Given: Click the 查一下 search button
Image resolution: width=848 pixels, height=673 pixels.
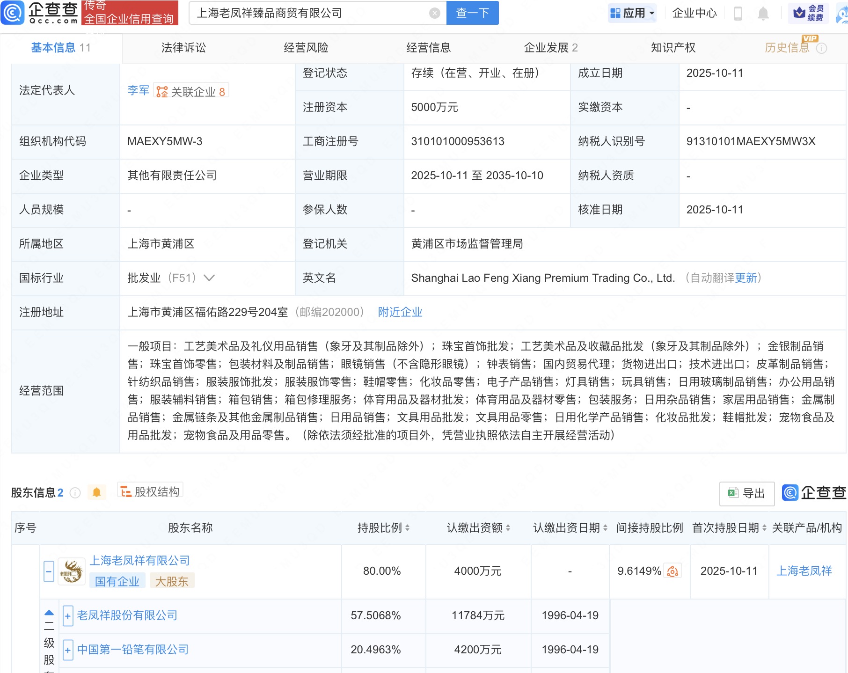Looking at the screenshot, I should point(472,13).
